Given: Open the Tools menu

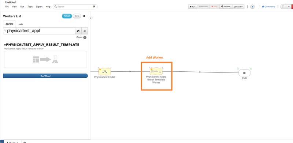Looking at the screenshot, I should point(30,7).
